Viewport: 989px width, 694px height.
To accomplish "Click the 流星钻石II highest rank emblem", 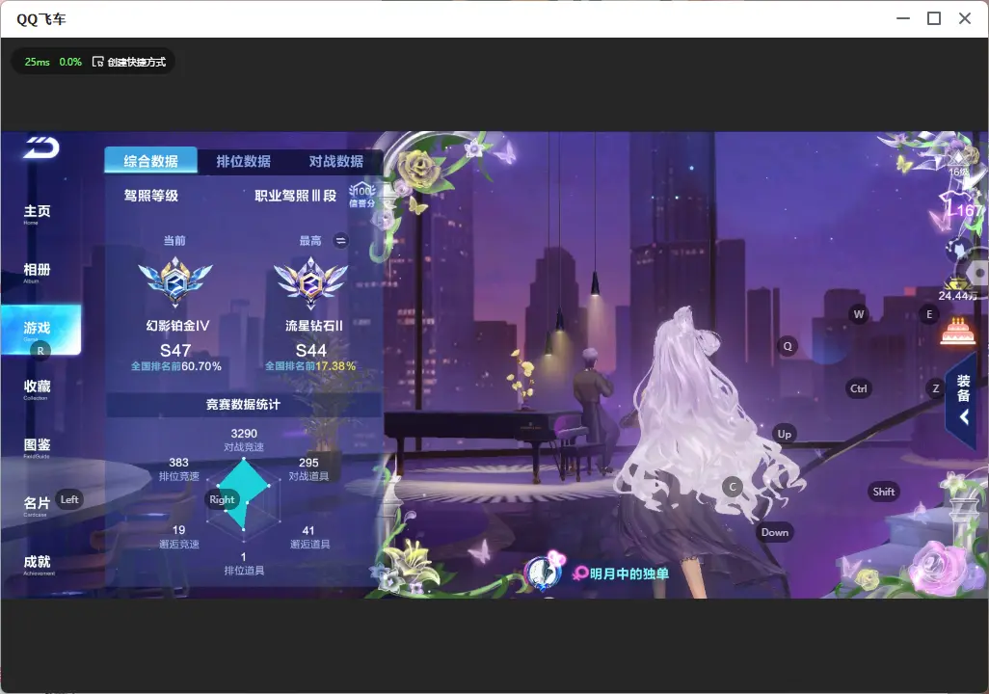I will (310, 282).
